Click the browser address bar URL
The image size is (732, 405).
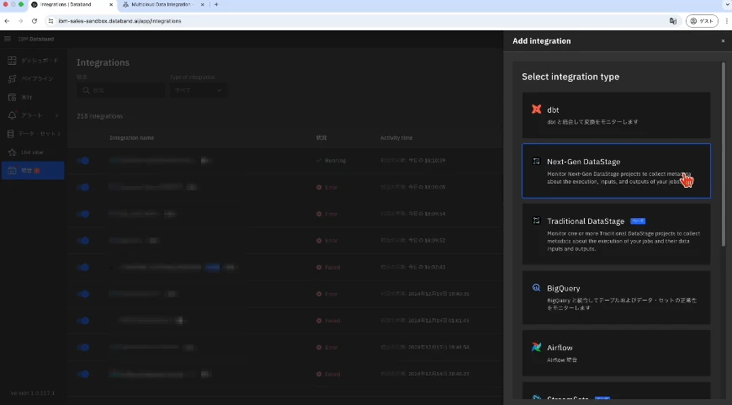click(120, 21)
